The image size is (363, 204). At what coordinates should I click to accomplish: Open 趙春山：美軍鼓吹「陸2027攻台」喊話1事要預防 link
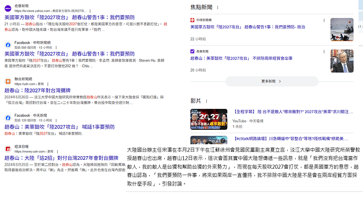pos(59,127)
